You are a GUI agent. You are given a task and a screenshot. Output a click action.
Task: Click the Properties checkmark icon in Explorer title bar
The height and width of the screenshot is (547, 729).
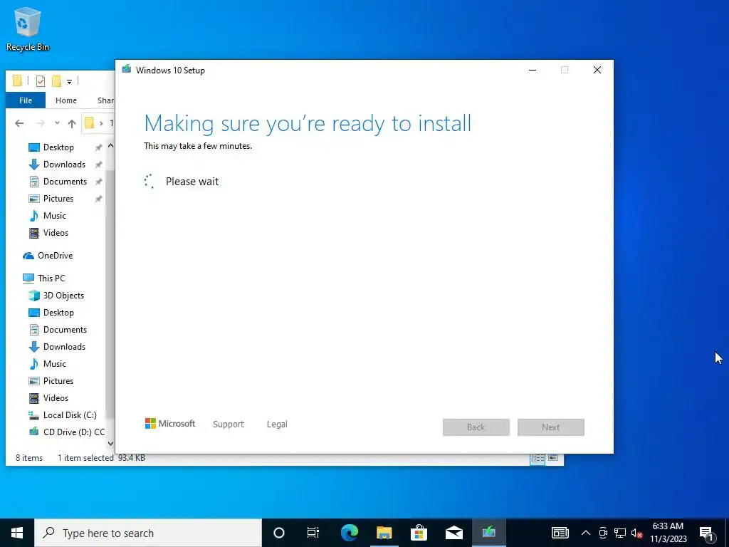coord(41,81)
